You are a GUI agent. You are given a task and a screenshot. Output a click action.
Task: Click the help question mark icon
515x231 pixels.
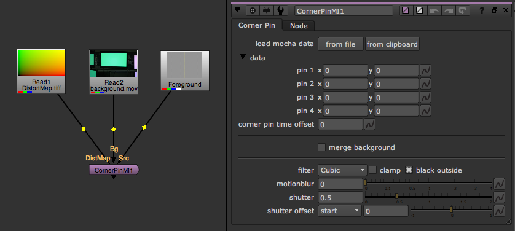click(482, 10)
